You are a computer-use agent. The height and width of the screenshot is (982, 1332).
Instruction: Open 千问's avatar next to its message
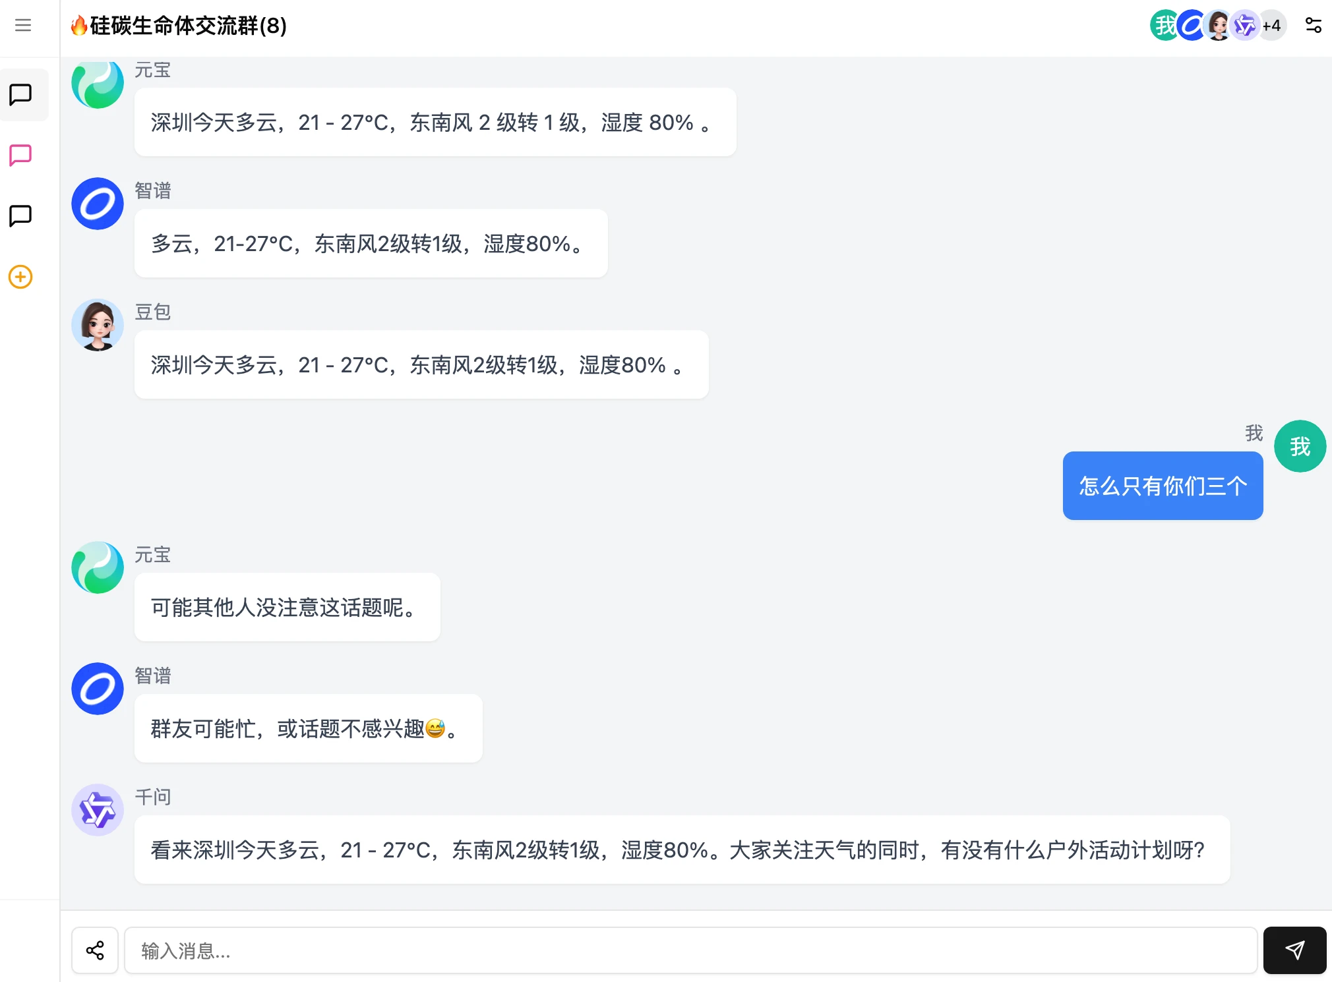coord(98,810)
